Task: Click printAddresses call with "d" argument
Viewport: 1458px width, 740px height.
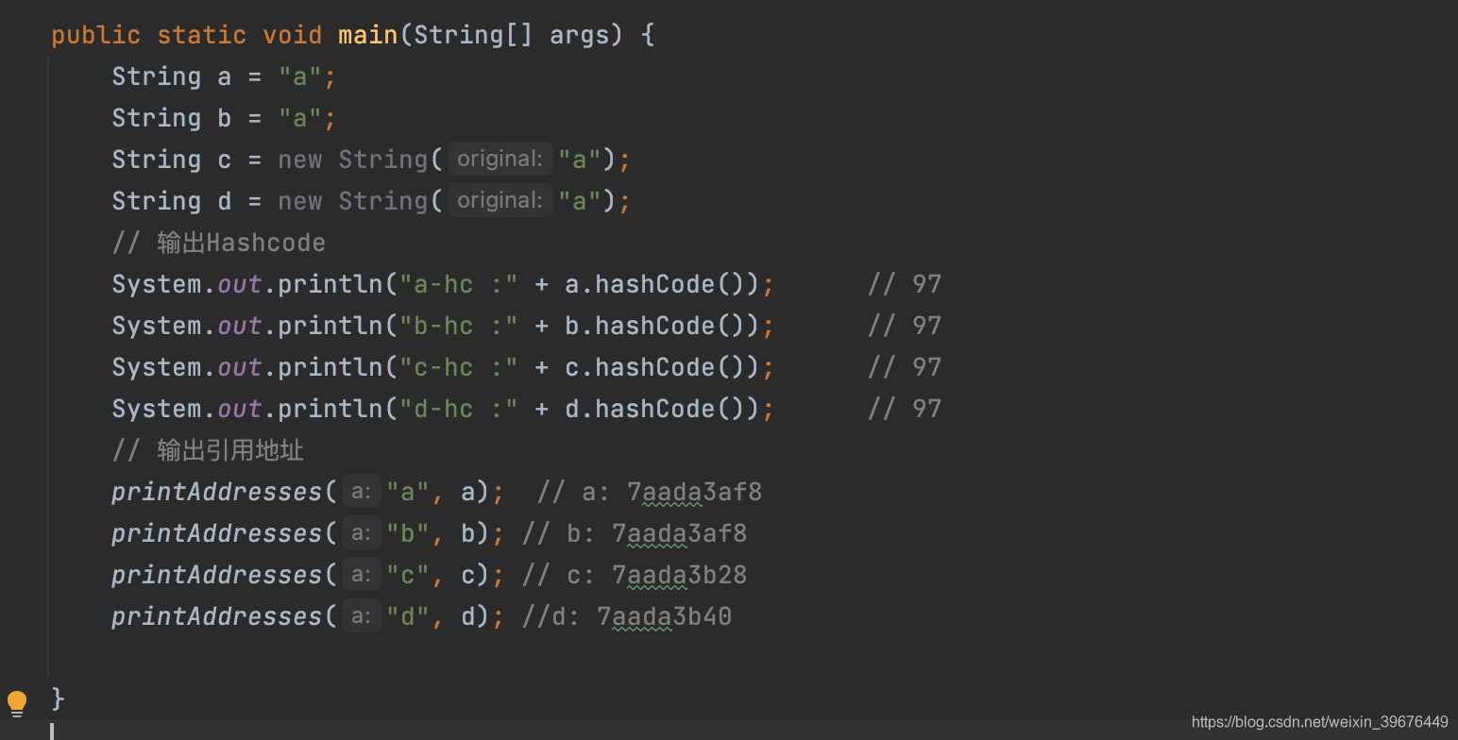Action: [x=308, y=617]
